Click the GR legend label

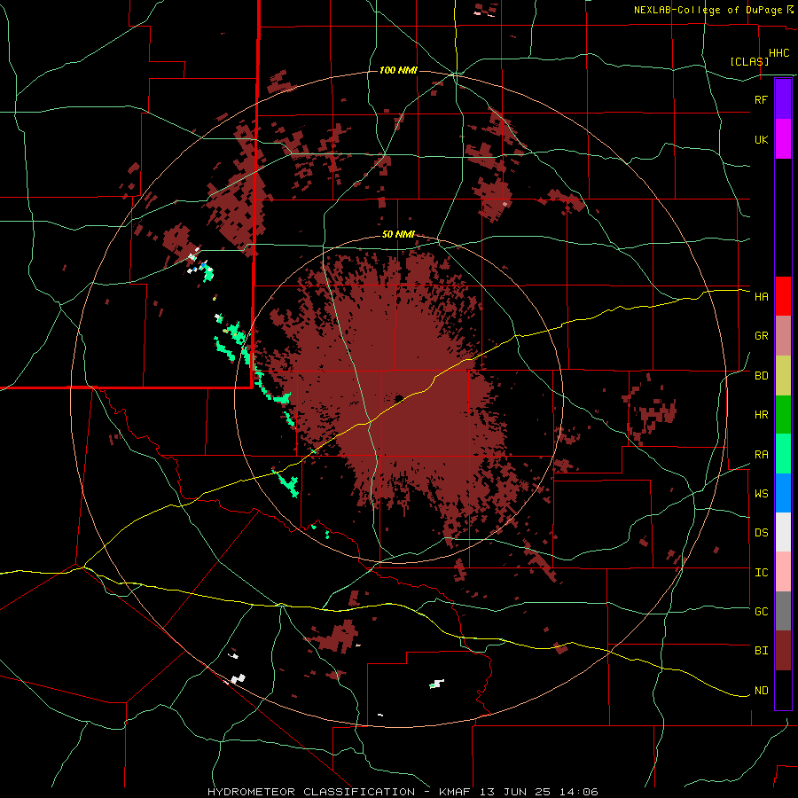(x=761, y=336)
